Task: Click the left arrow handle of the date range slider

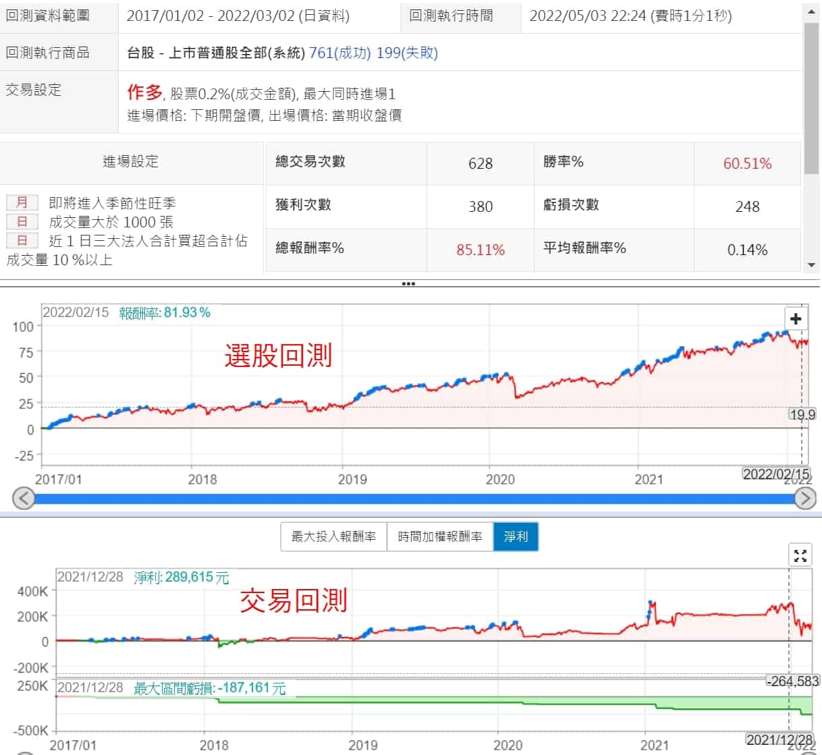Action: tap(24, 499)
